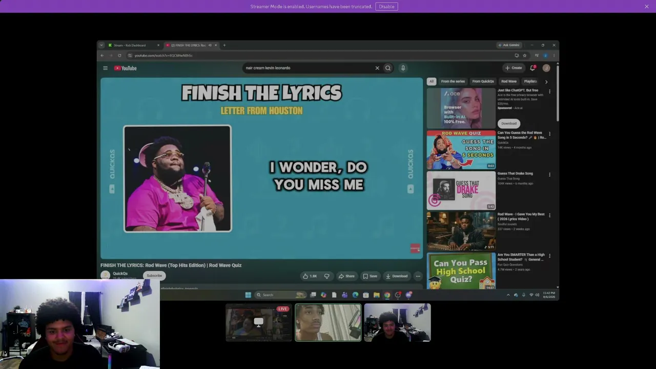The height and width of the screenshot is (369, 656).
Task: Subscribe to the QuickQs channel
Action: (154, 276)
